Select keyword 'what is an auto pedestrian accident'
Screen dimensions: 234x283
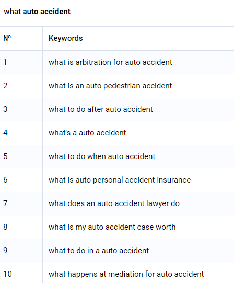110,86
